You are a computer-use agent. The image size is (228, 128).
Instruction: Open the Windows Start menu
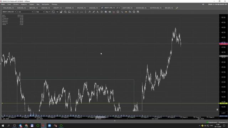click(x=3, y=126)
